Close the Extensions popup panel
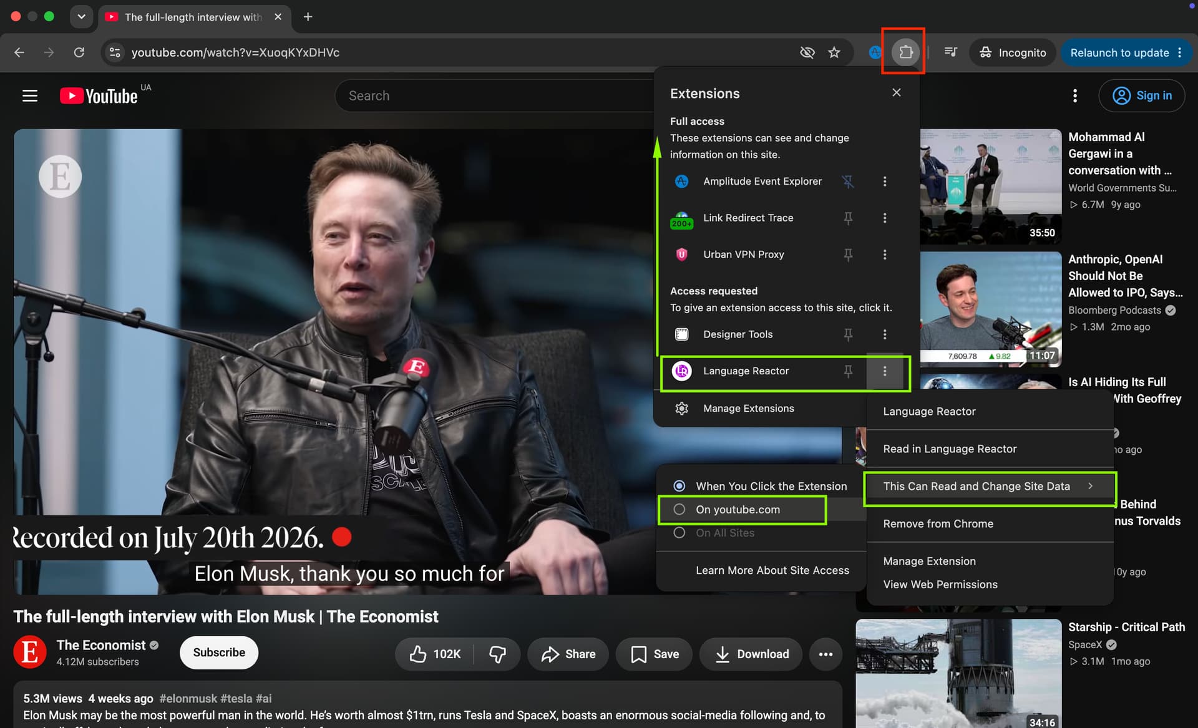The height and width of the screenshot is (728, 1198). point(897,93)
